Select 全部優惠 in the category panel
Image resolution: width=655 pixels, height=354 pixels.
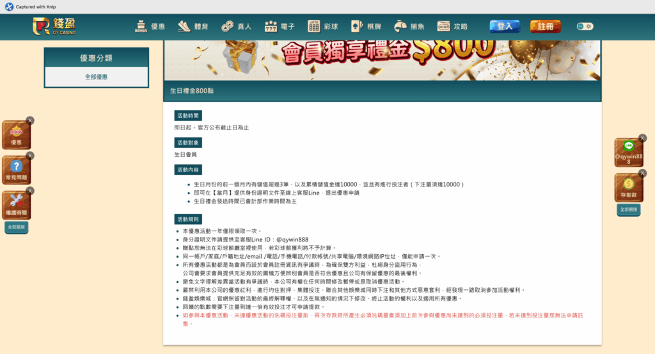point(97,77)
